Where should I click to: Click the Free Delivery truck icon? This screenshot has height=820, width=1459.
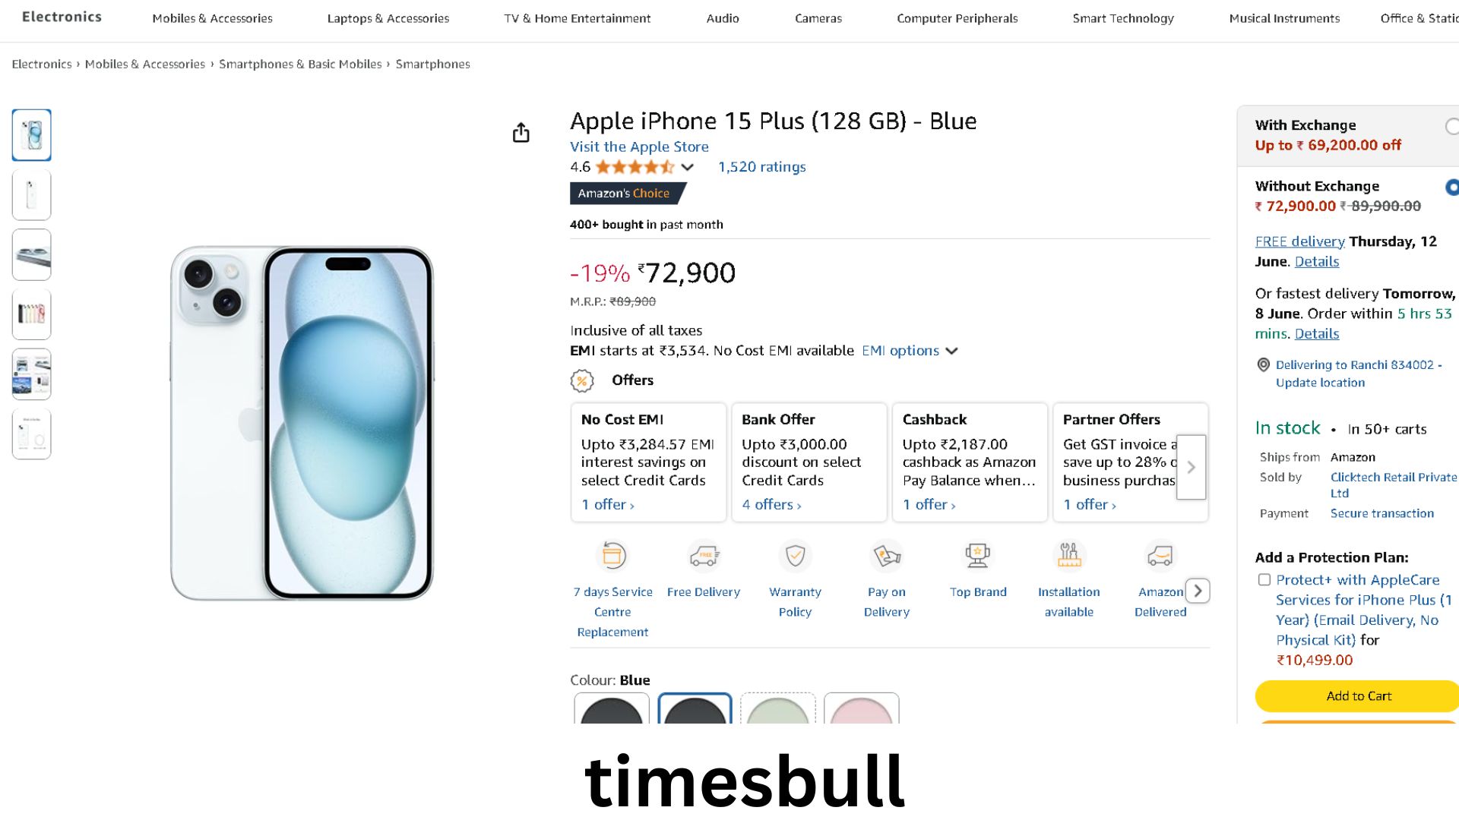click(704, 556)
